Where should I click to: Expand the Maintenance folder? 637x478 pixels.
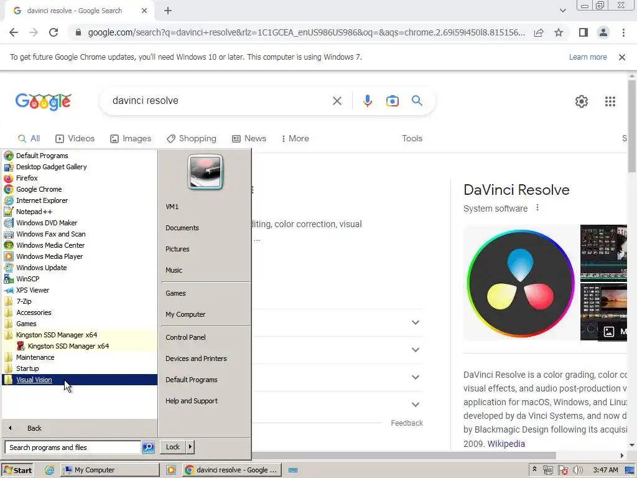[35, 357]
